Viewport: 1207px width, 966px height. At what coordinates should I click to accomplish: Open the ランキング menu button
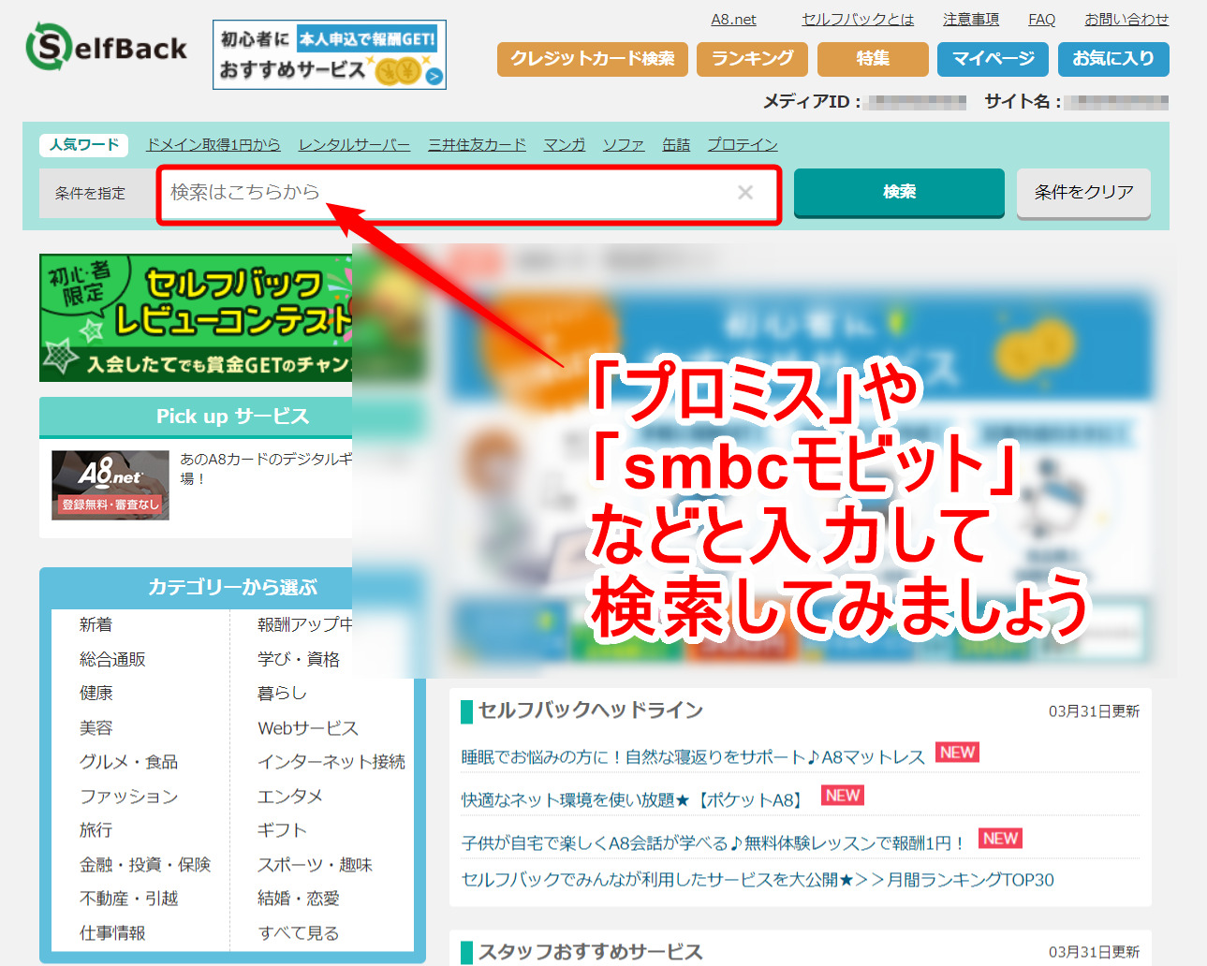(753, 59)
